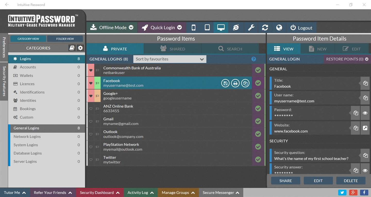Viewport: 371px width, 197px height.
Task: Open the Google Plus social icon
Action: pos(353,192)
